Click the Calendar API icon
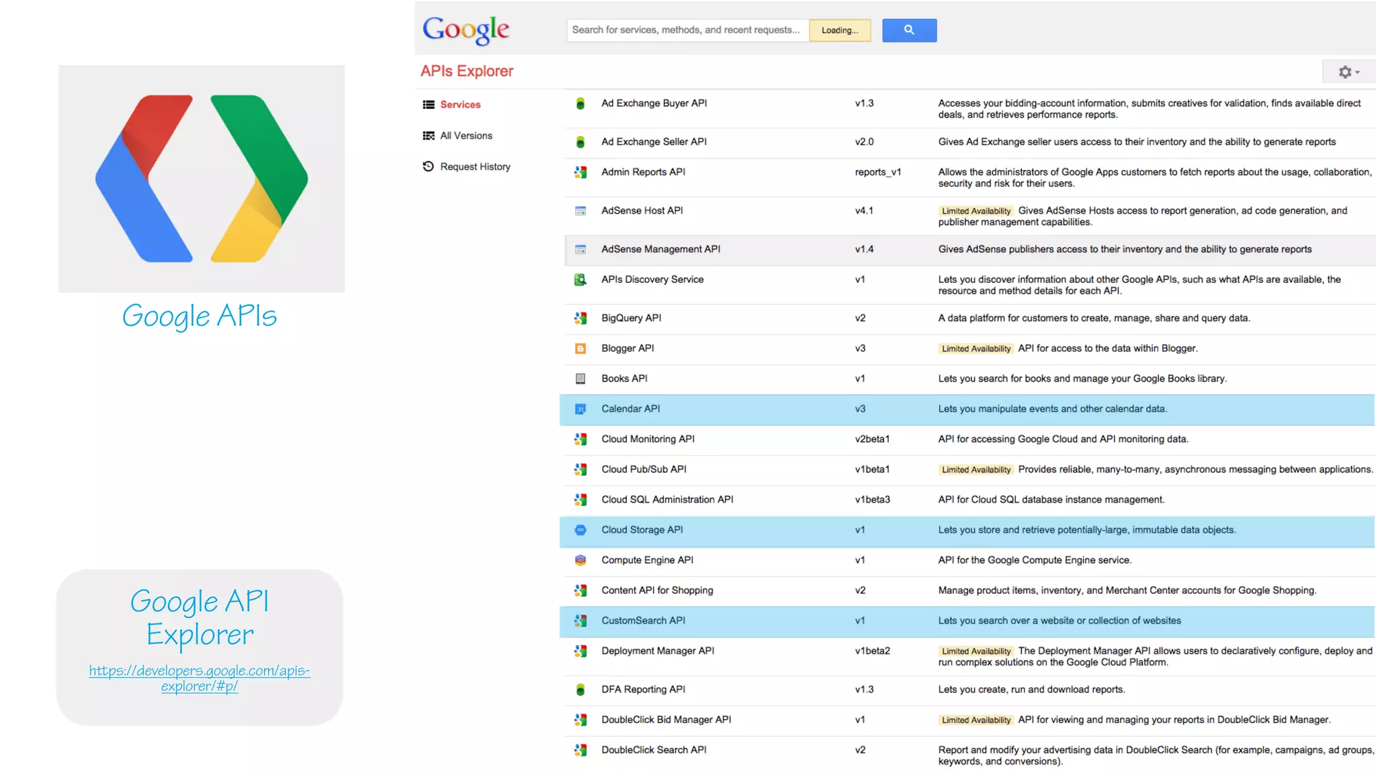Image resolution: width=1376 pixels, height=774 pixels. 580,409
